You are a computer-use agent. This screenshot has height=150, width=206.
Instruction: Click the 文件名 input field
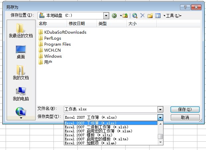click(x=111, y=109)
